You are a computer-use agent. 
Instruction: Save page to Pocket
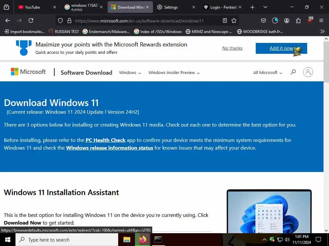[x=263, y=20]
